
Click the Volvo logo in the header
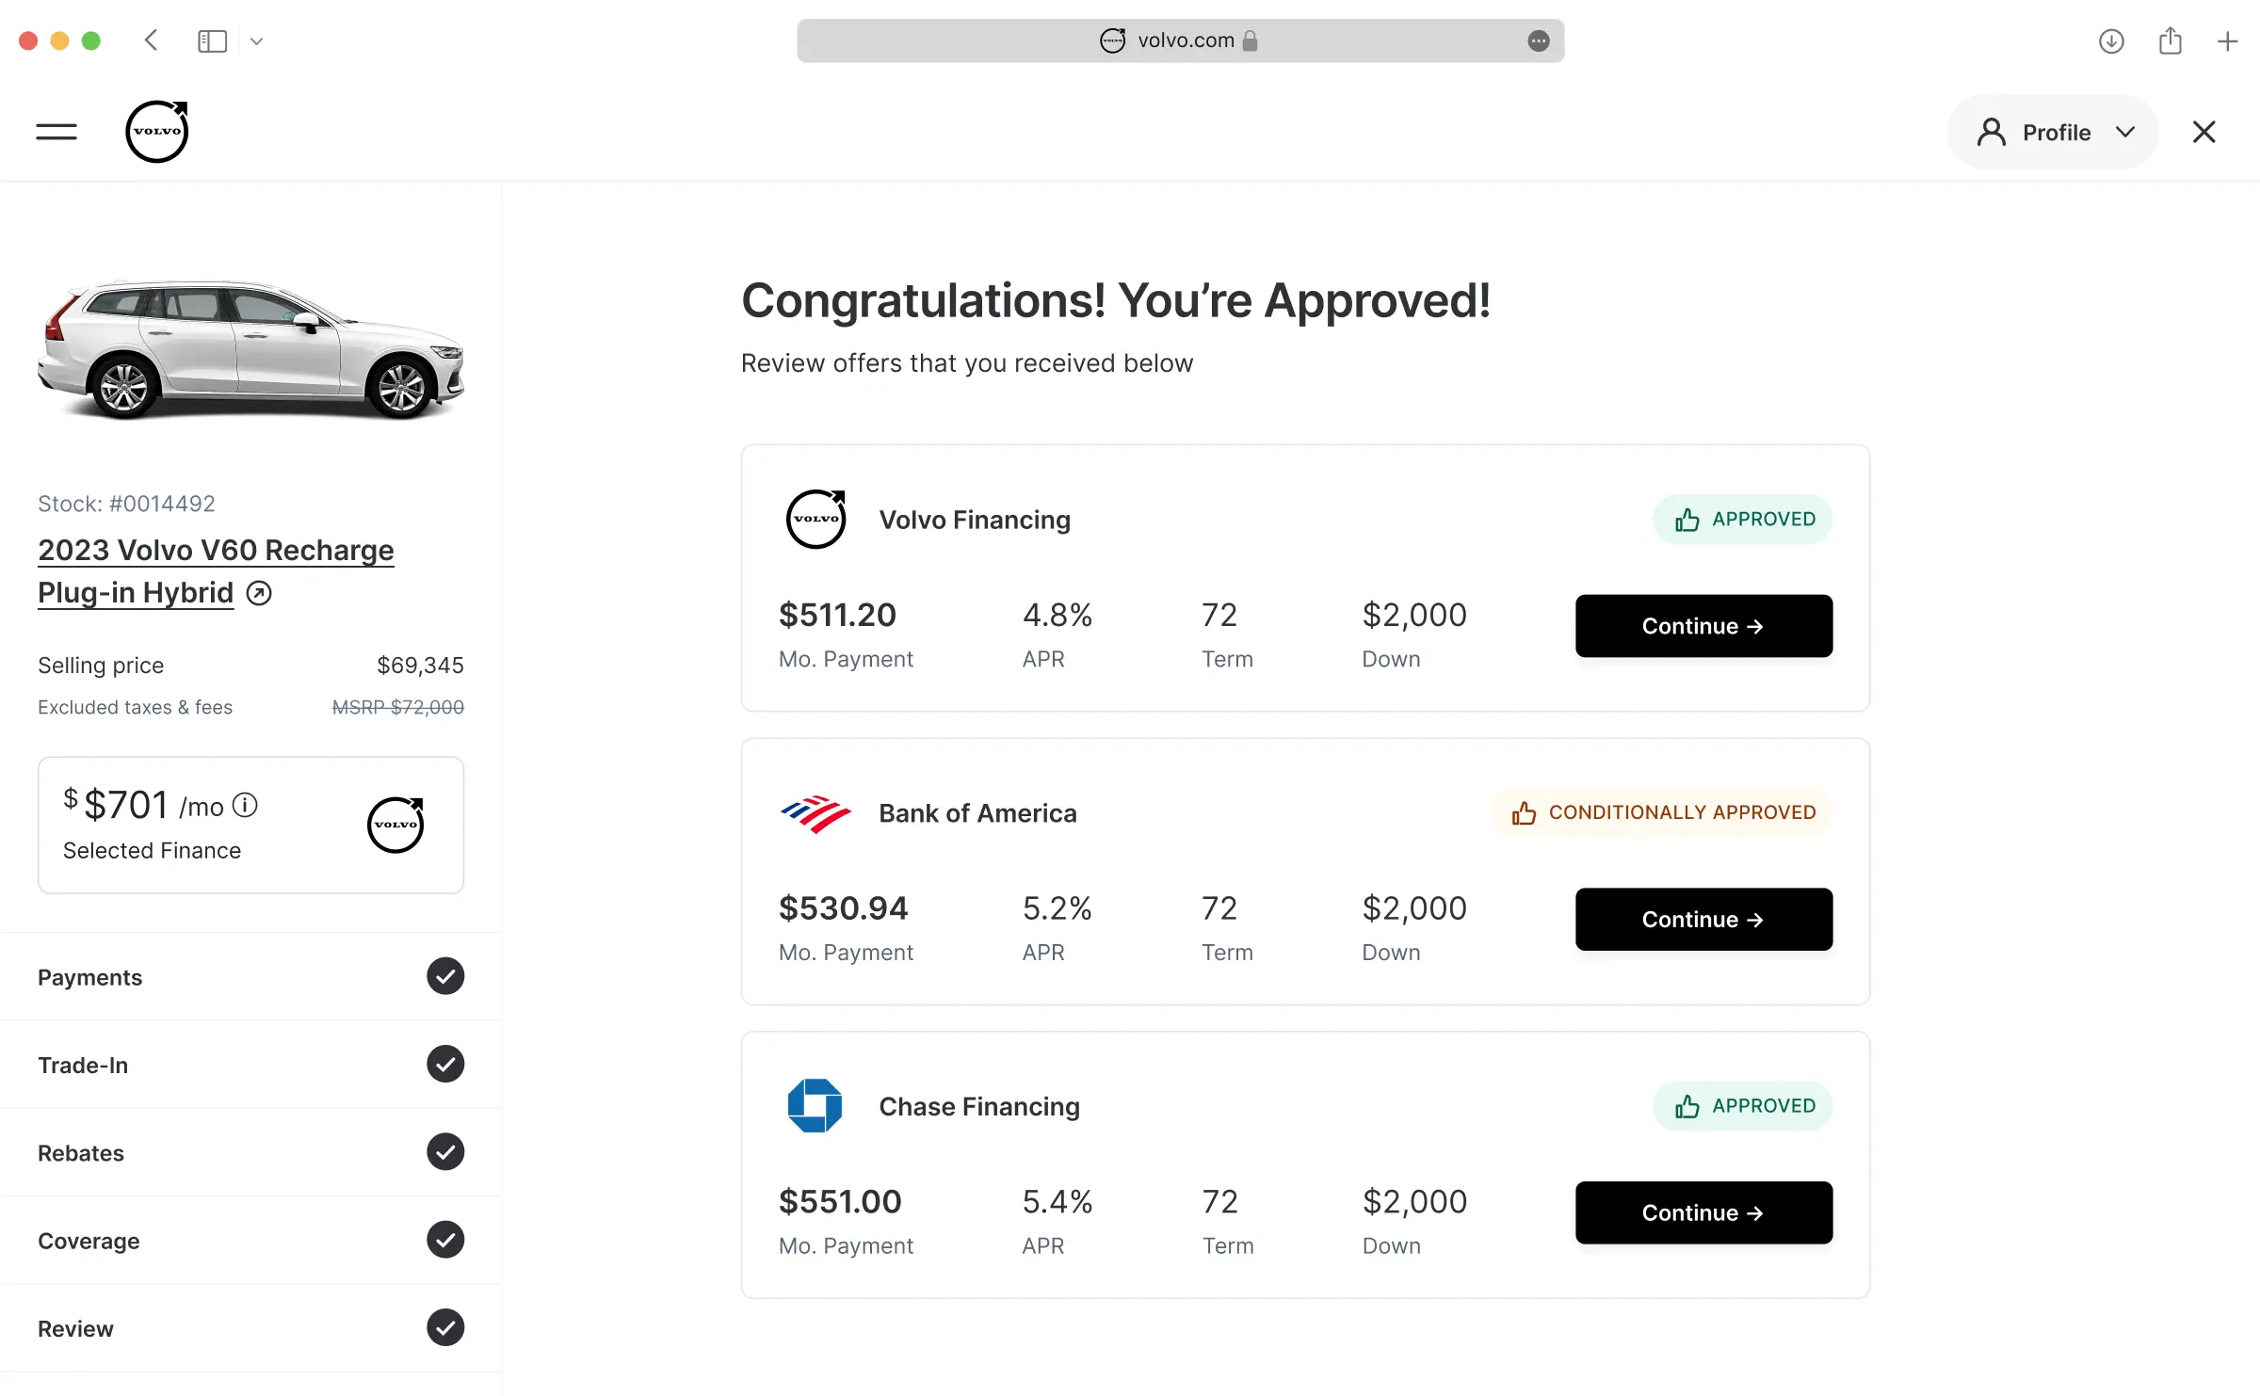click(x=157, y=132)
